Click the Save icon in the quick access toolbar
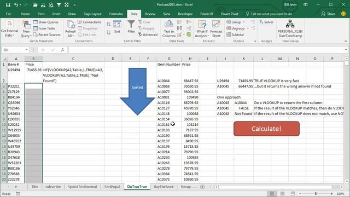Image resolution: width=350 pixels, height=197 pixels. [8, 5]
